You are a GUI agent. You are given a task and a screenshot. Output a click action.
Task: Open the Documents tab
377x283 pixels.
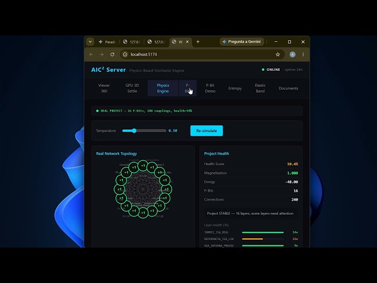[288, 88]
